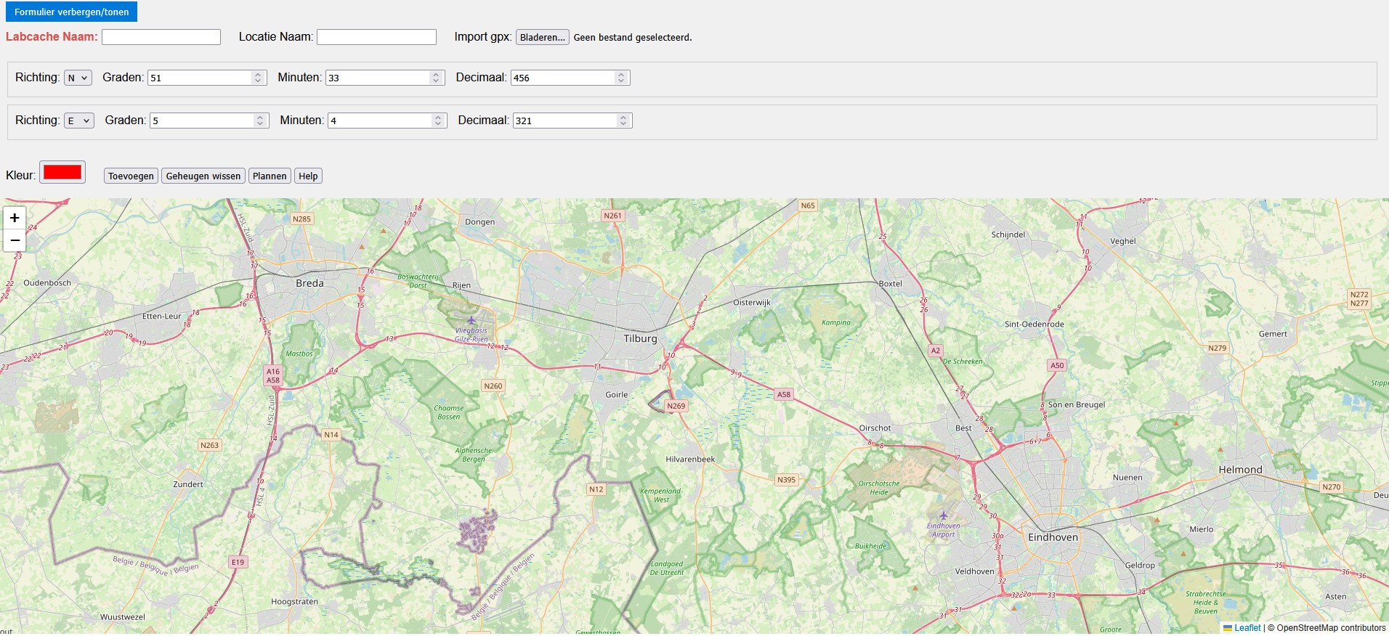Click the Vliegbasis Gilze-Rijen airfield icon
Image resolution: width=1389 pixels, height=636 pixels.
[x=471, y=320]
